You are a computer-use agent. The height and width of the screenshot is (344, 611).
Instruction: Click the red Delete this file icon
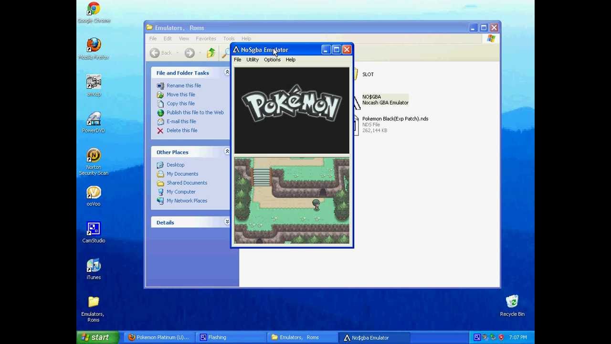tap(160, 130)
